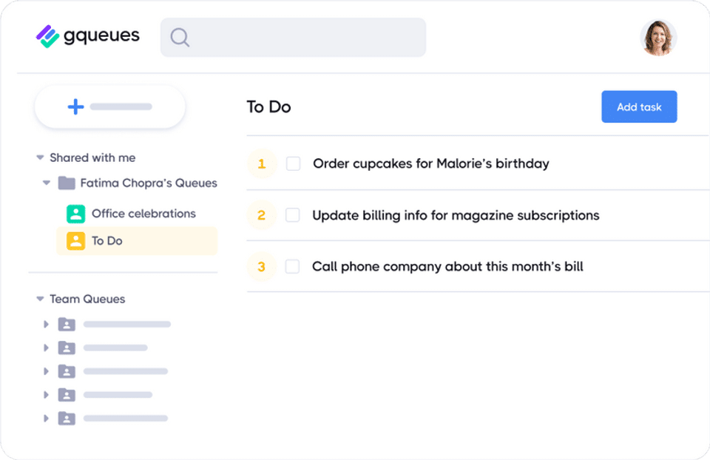
Task: Click the first Team Queues shared folder icon
Action: [67, 324]
